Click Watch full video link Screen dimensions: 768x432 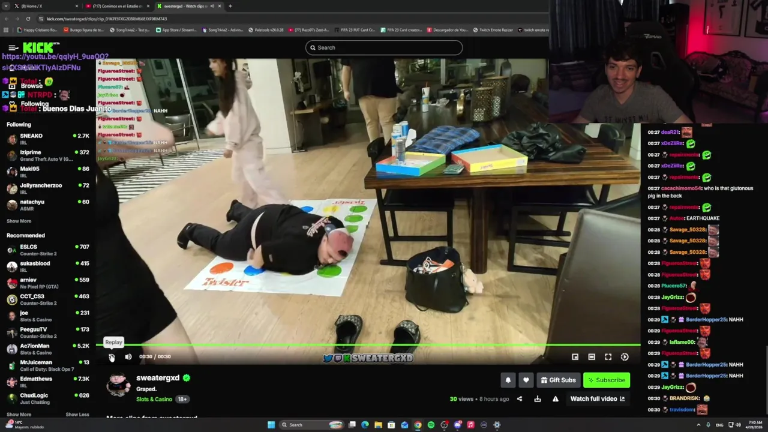(598, 399)
